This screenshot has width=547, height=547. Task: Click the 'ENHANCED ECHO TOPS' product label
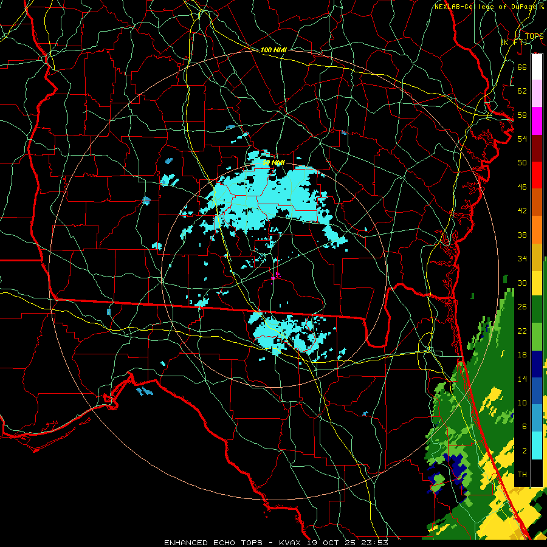coord(213,543)
